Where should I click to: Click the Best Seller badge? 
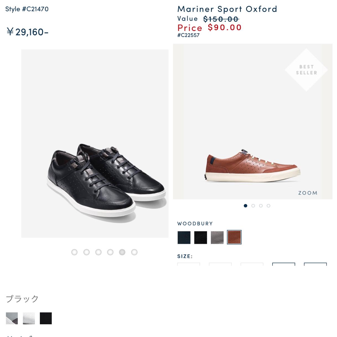coord(306,70)
